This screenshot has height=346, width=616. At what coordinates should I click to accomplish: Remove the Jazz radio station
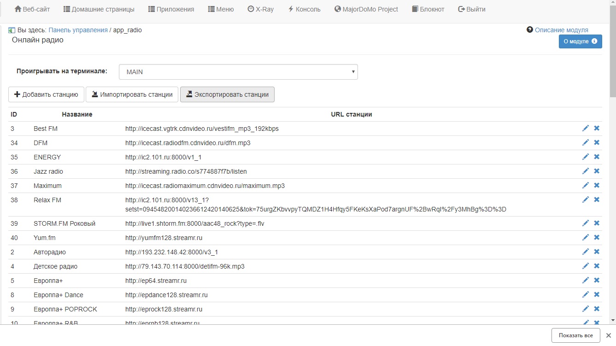[x=597, y=171]
